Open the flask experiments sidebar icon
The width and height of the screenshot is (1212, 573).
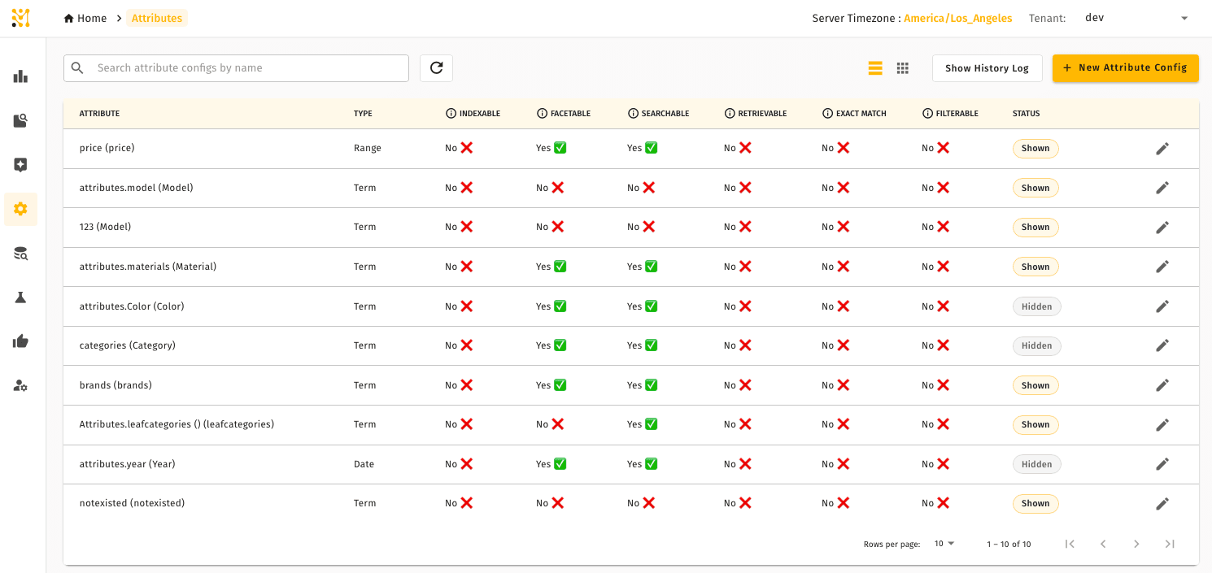[20, 297]
